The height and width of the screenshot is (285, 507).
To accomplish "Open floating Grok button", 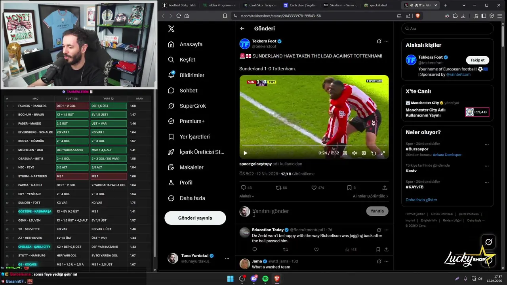I will [489, 242].
